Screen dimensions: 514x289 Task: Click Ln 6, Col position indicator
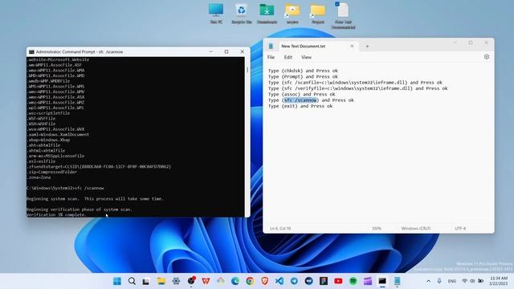280,228
